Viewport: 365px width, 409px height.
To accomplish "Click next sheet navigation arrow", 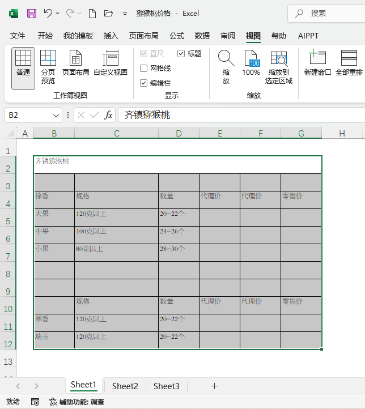I will [36, 386].
